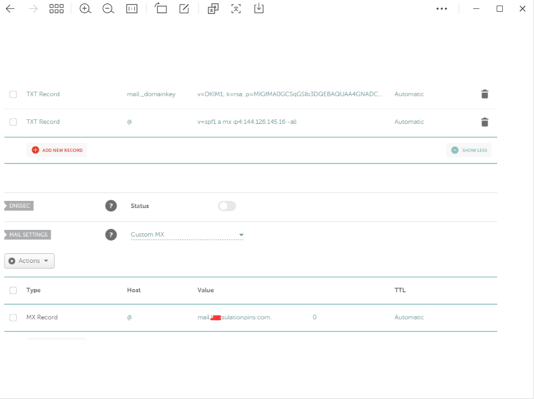Tick the select-all checkbox beside Type
Screen dimensions: 534x399
(13, 290)
